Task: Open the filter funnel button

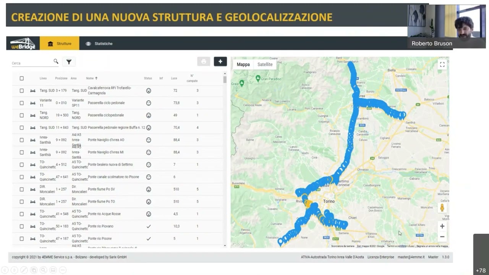Action: pos(69,61)
